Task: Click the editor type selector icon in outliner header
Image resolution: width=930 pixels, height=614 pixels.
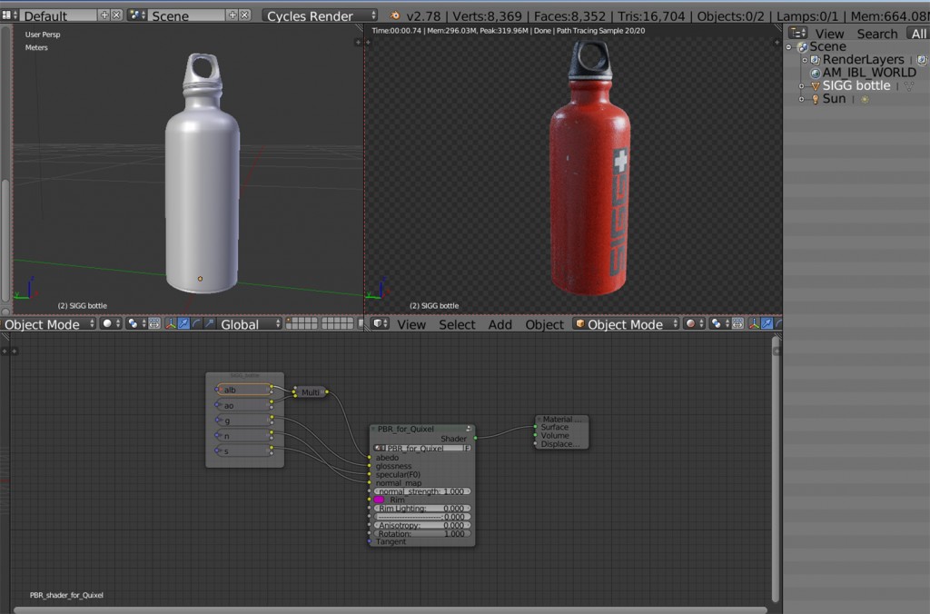Action: [797, 33]
